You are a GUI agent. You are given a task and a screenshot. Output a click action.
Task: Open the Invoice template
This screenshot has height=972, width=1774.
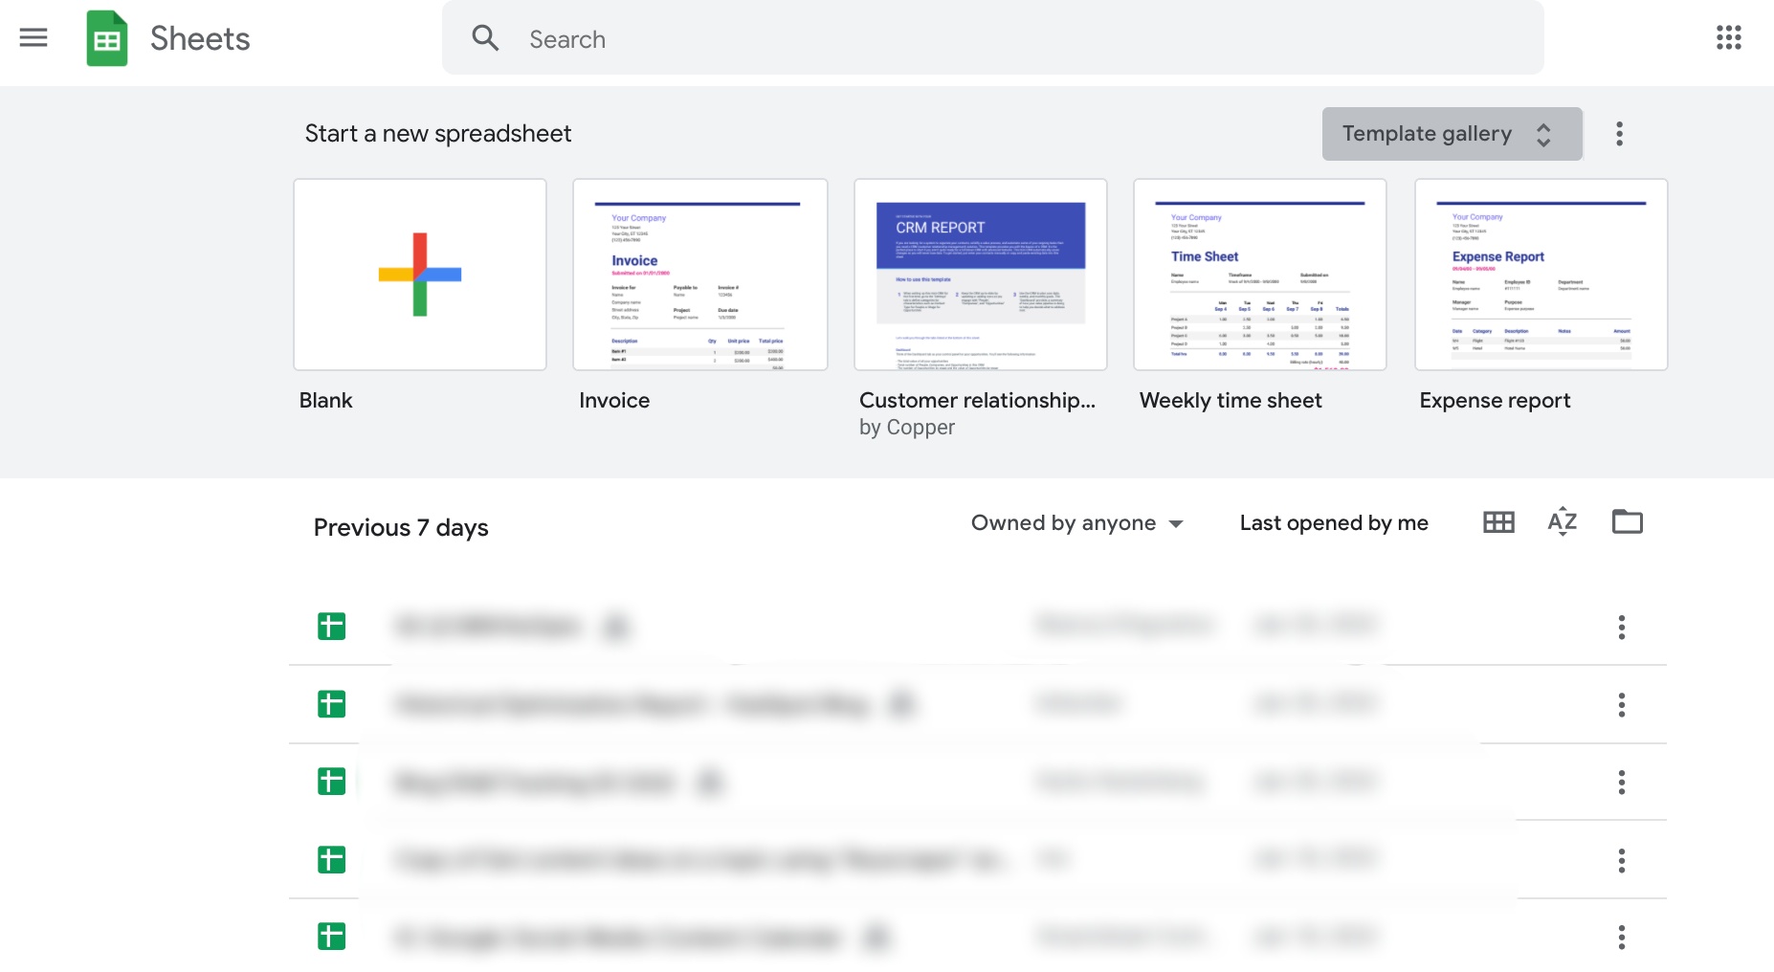(699, 275)
